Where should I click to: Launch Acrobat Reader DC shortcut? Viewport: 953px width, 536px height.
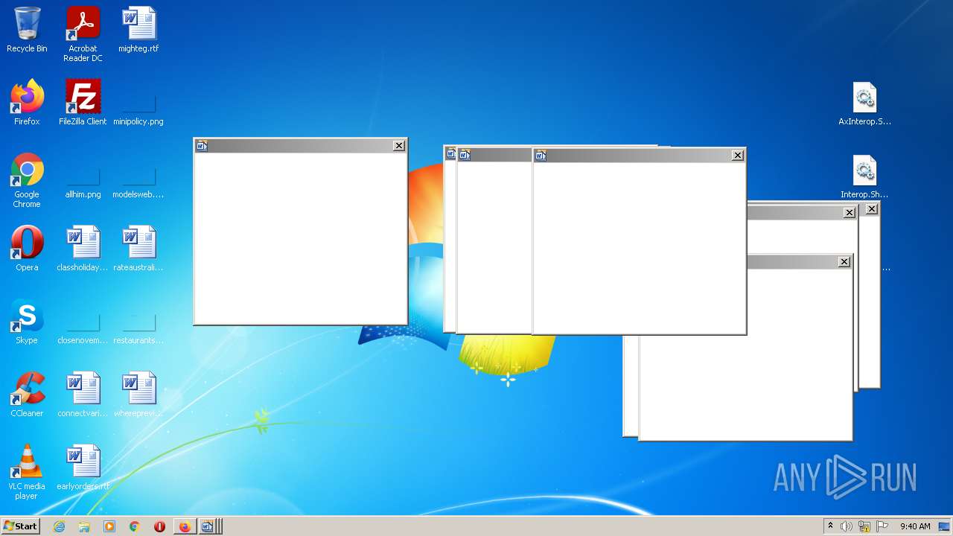(x=83, y=34)
